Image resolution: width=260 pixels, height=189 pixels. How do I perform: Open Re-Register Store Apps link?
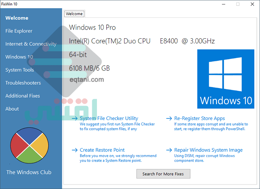pyautogui.click(x=199, y=118)
